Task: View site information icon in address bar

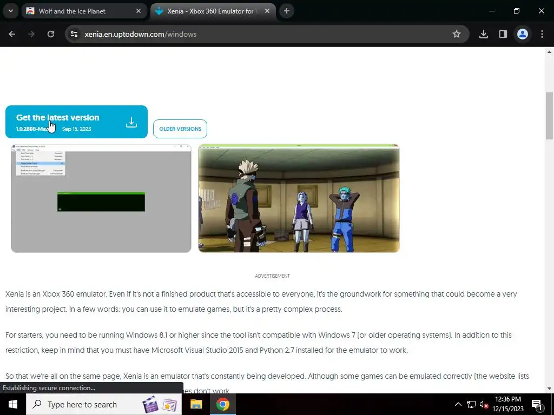Action: 74,34
